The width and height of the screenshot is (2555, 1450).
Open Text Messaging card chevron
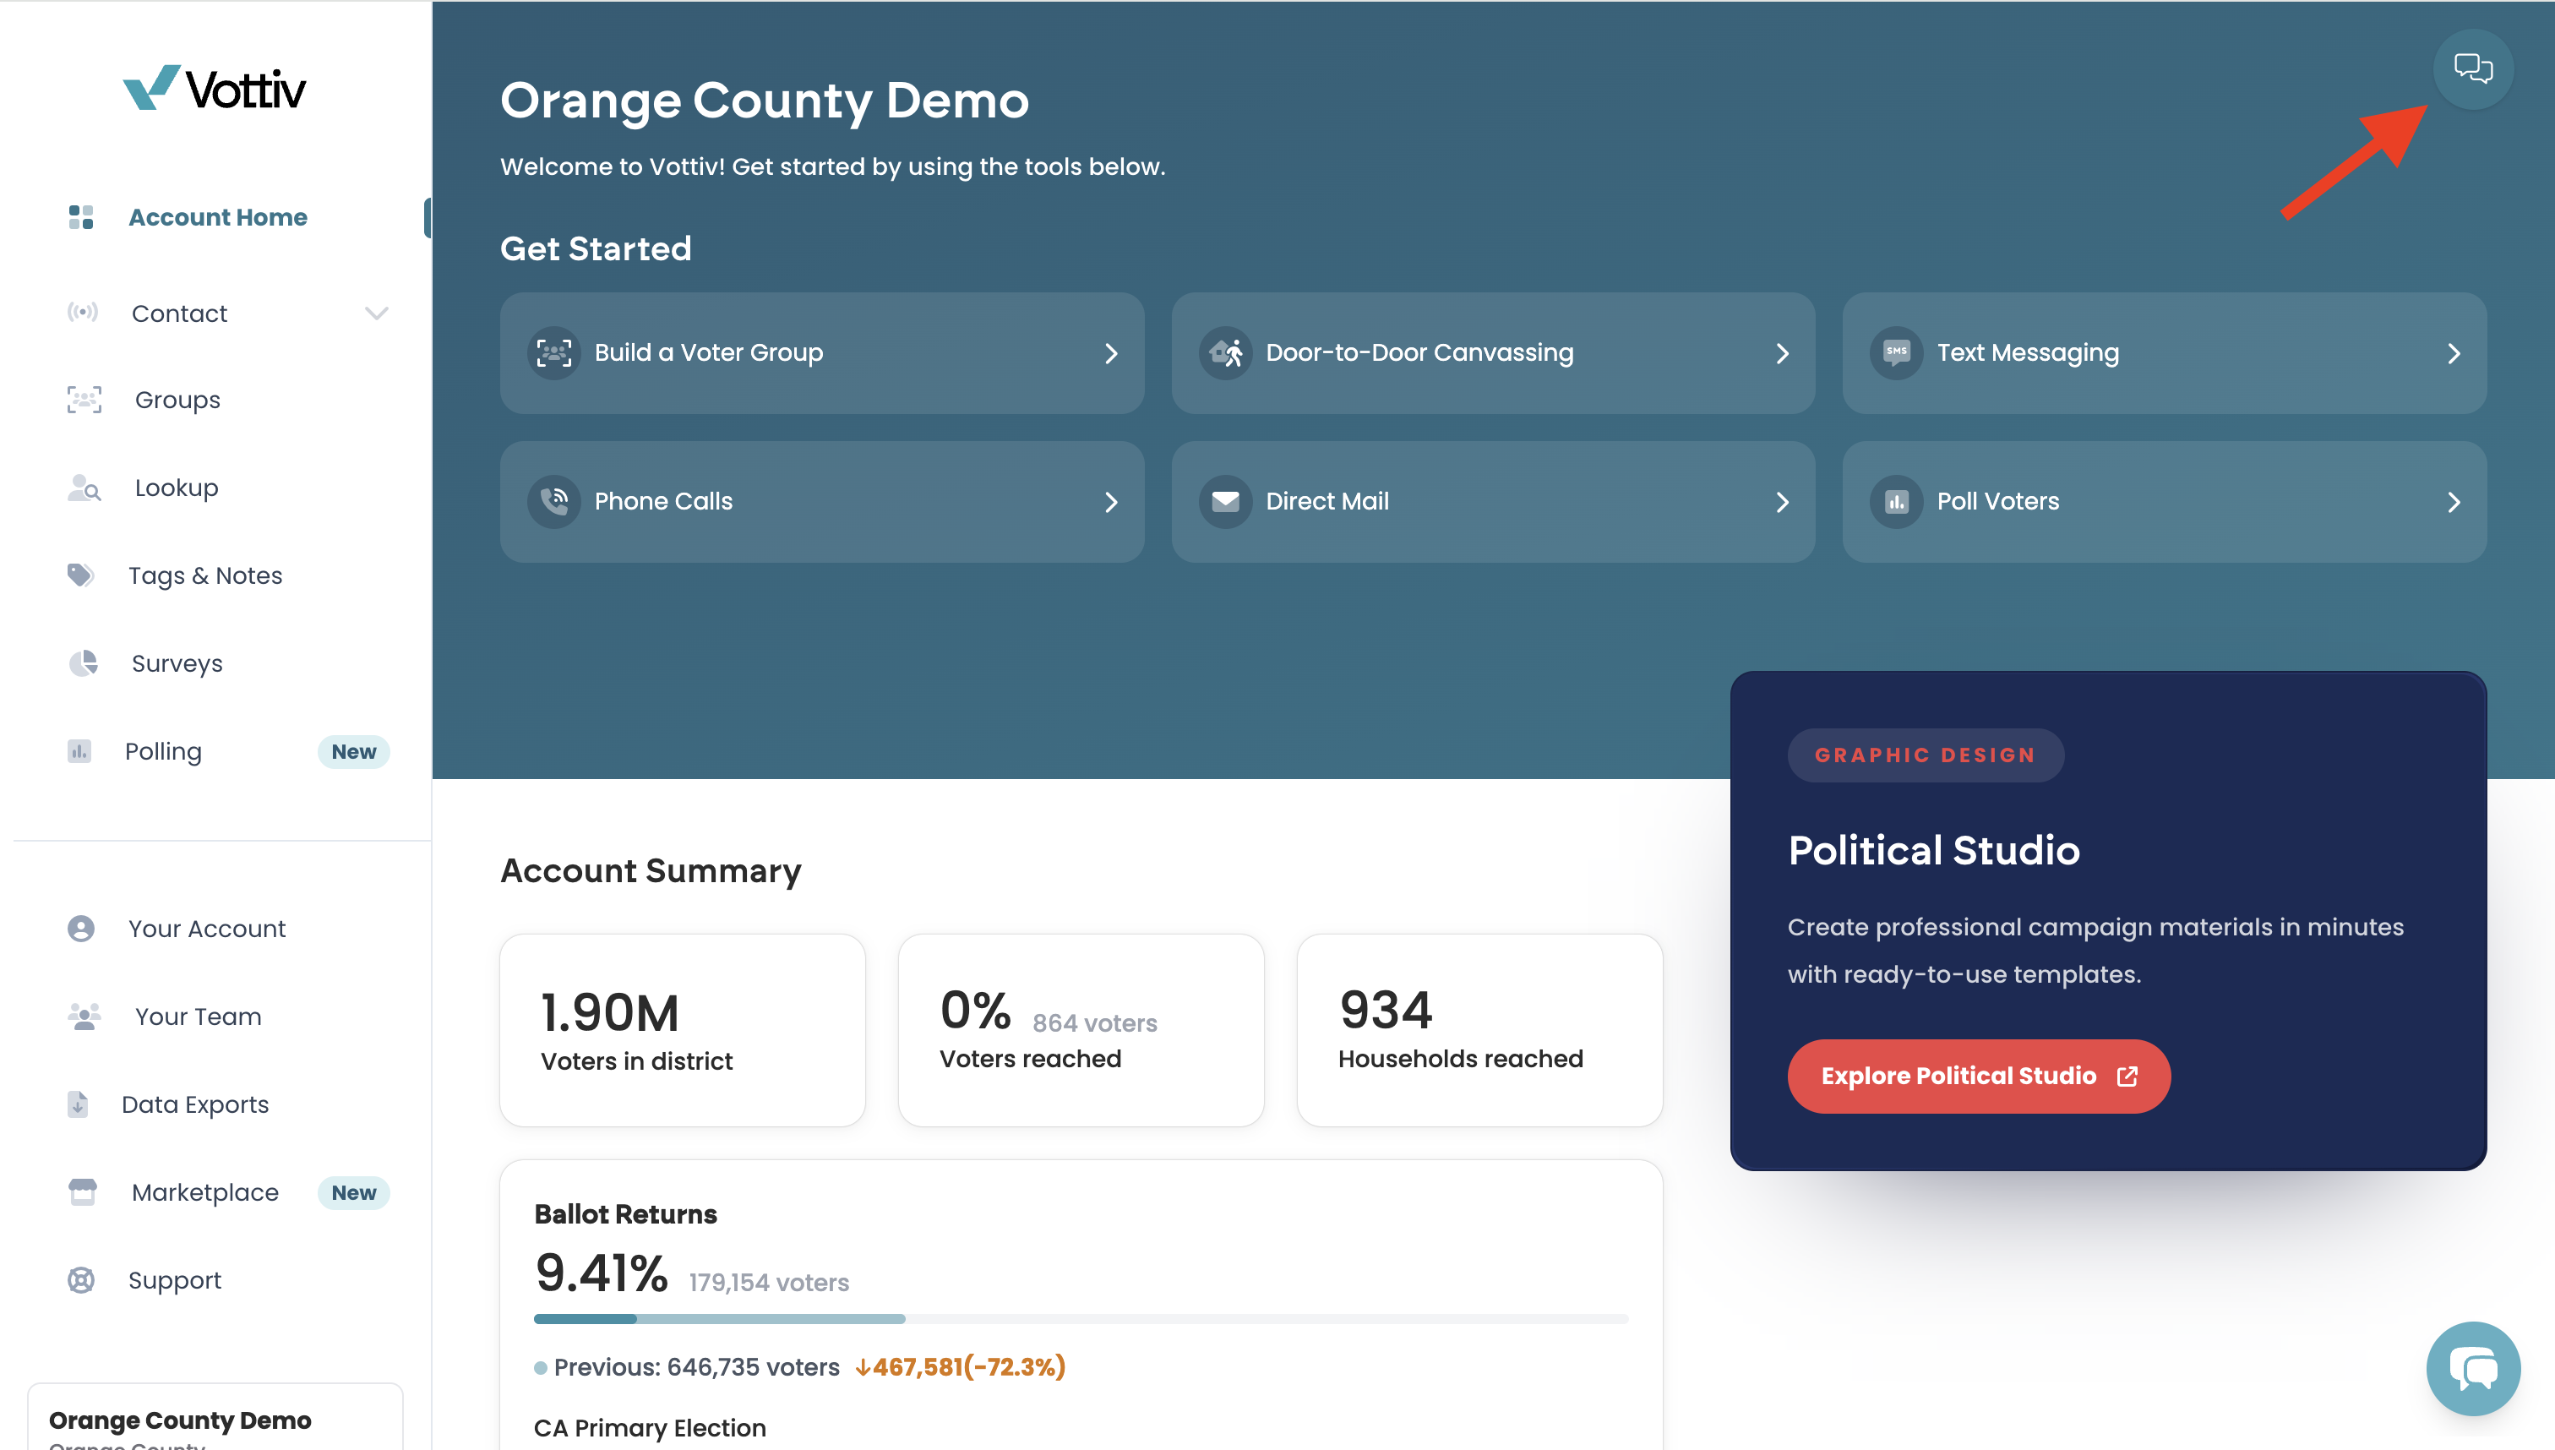point(2454,353)
